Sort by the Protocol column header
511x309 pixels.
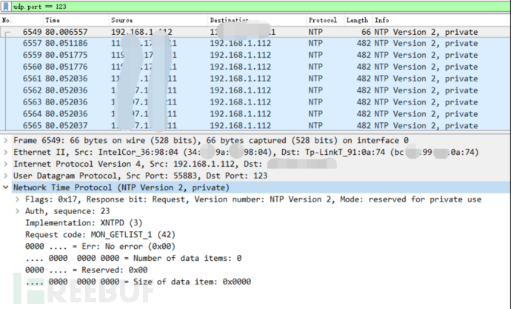(x=323, y=20)
